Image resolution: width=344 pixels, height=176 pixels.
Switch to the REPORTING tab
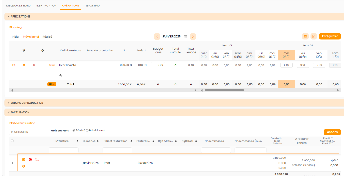[93, 5]
